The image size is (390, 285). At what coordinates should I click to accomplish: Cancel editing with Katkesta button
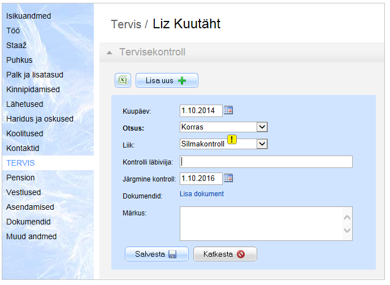pos(225,254)
